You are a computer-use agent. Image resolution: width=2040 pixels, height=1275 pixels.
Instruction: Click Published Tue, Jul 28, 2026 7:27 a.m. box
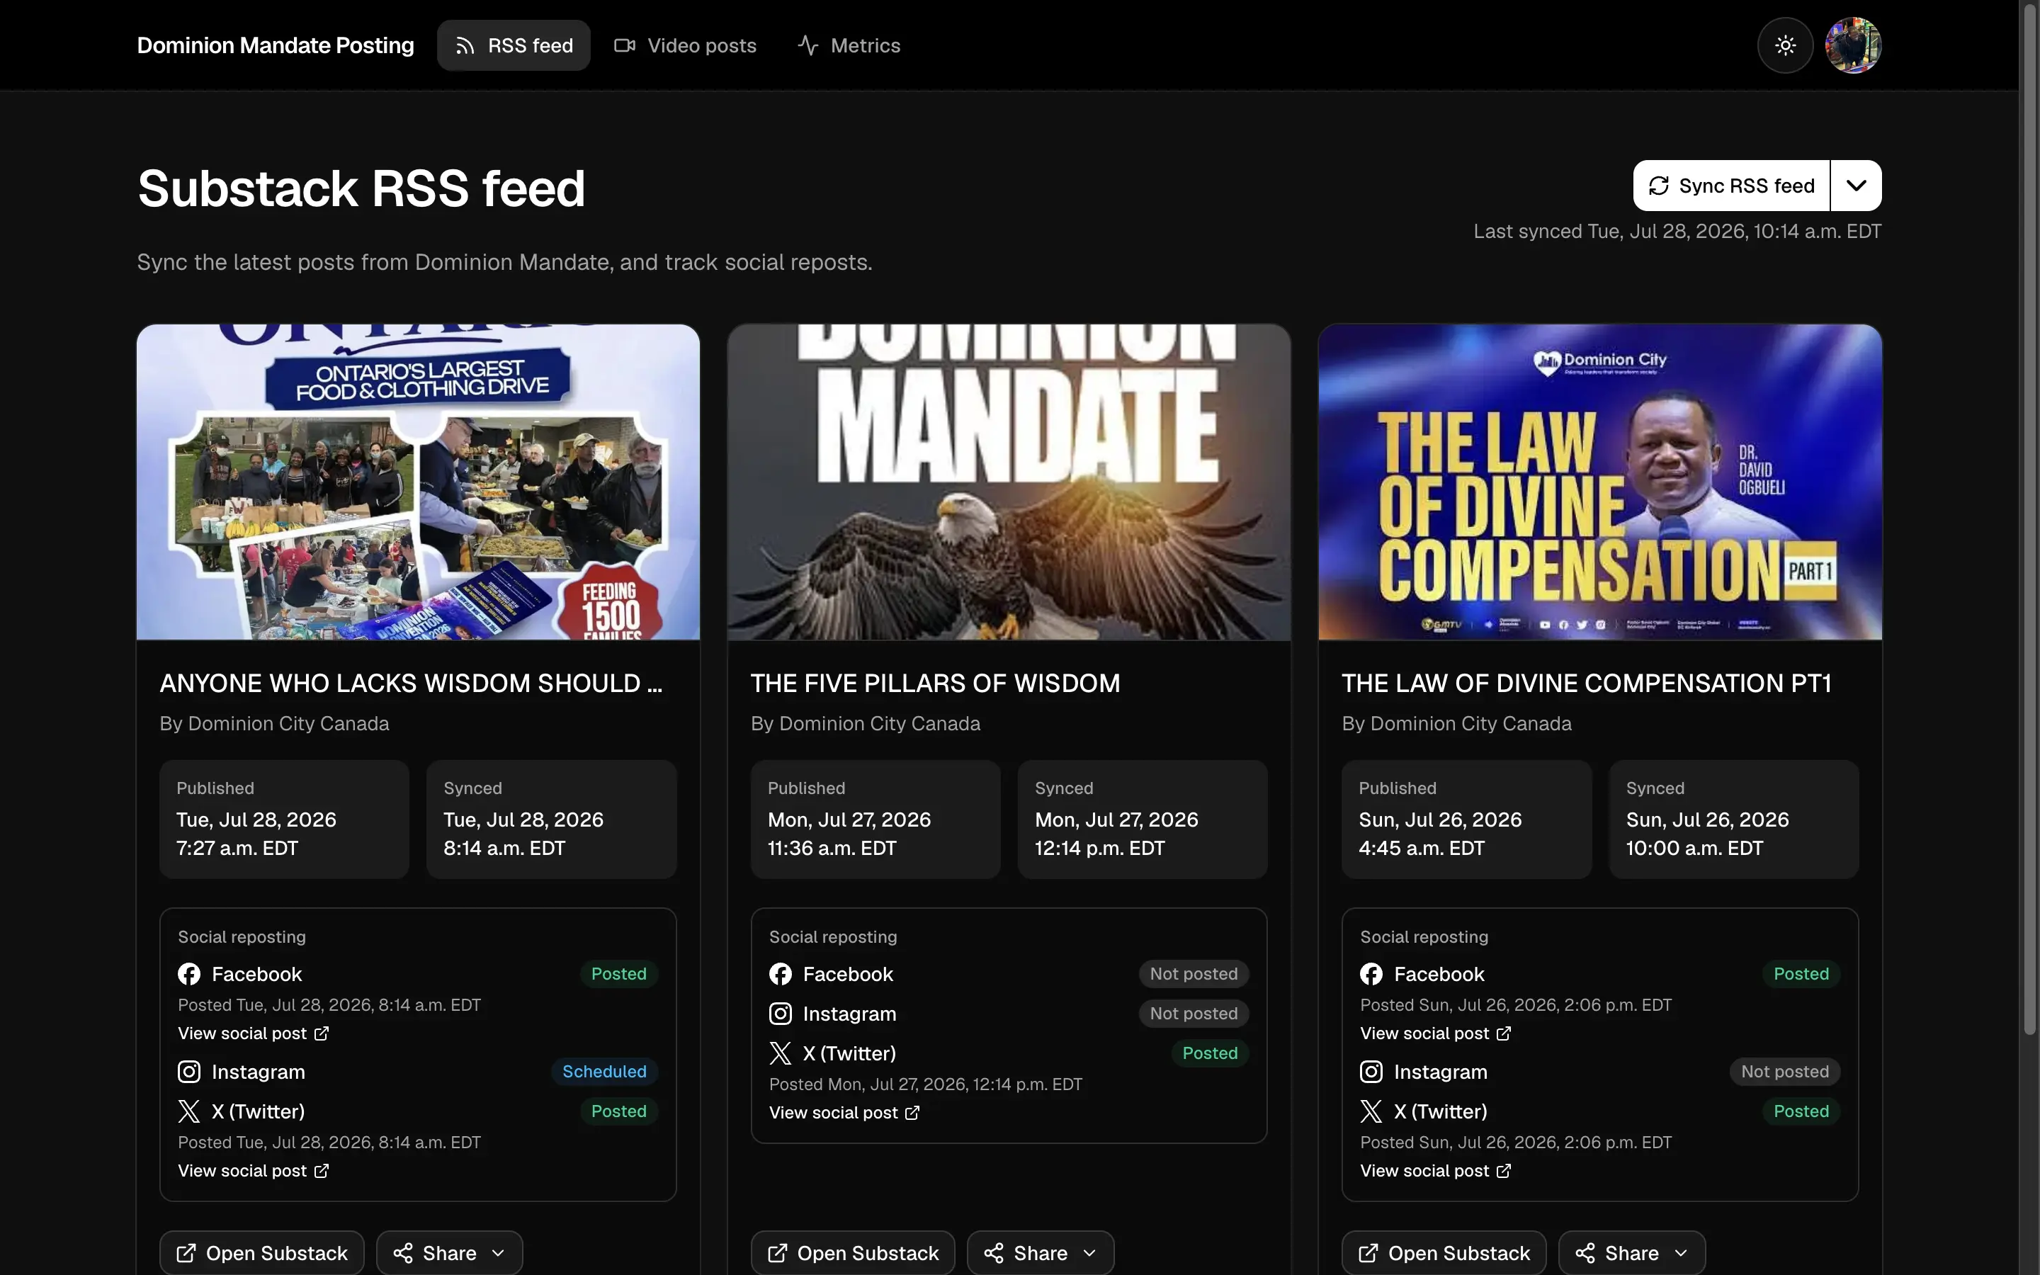pyautogui.click(x=284, y=820)
